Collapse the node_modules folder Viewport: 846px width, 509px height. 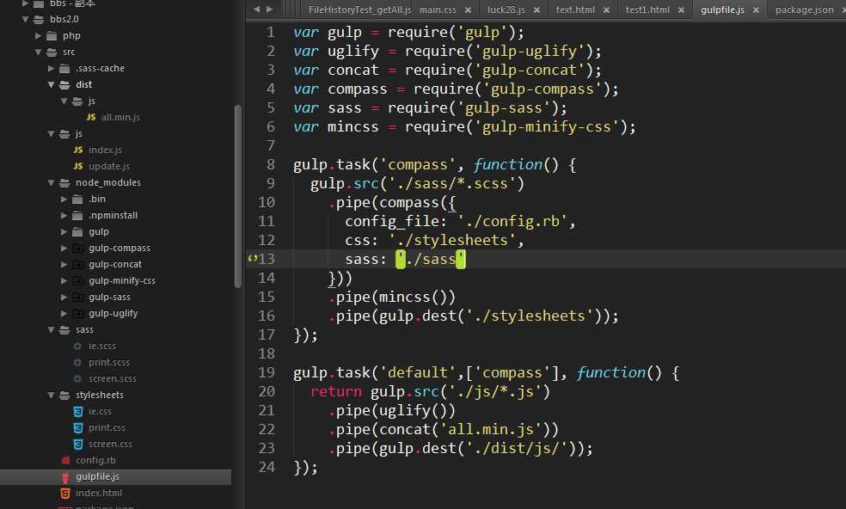point(52,183)
